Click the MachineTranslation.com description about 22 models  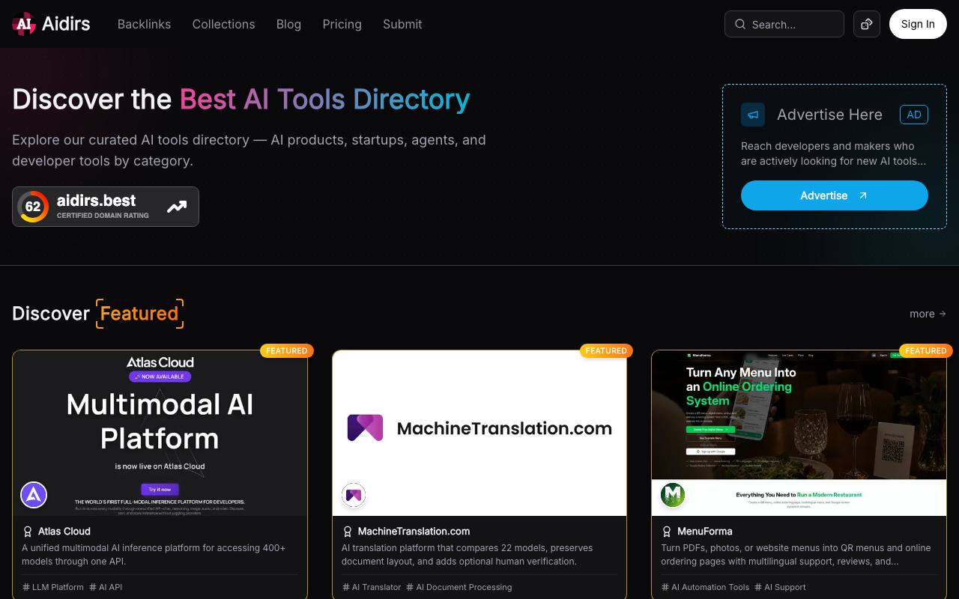click(x=467, y=555)
